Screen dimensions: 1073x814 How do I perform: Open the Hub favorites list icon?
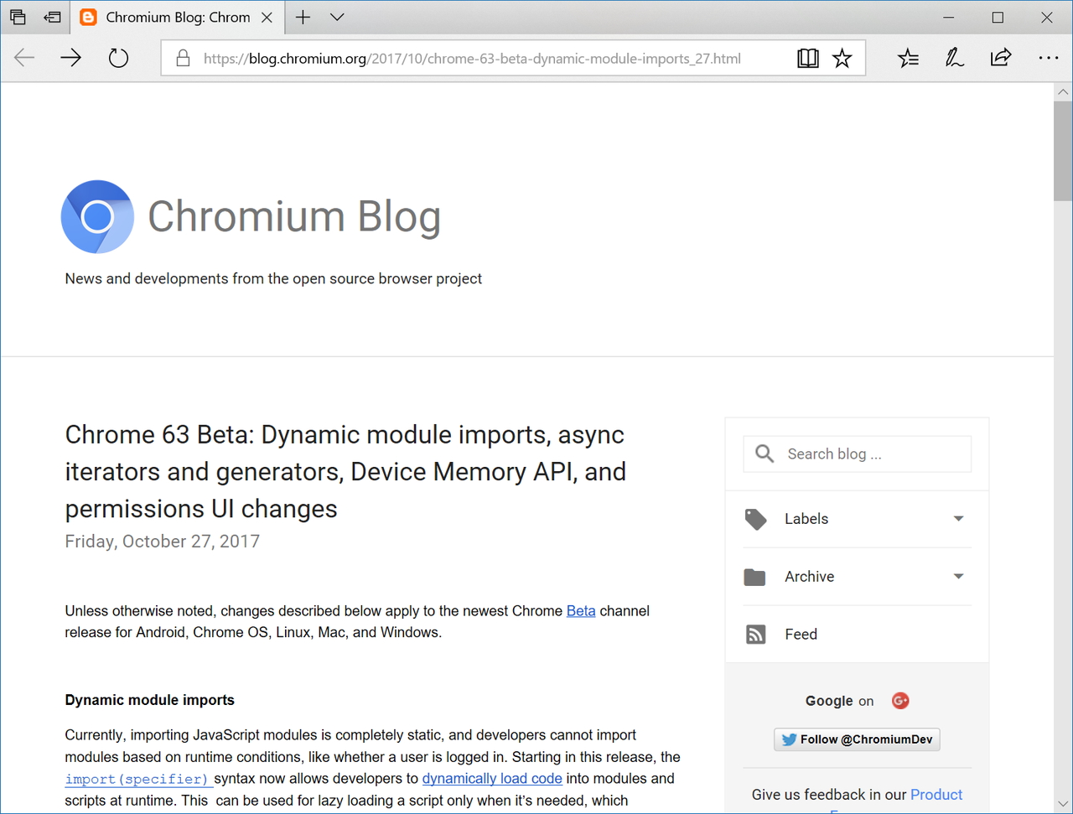point(908,58)
